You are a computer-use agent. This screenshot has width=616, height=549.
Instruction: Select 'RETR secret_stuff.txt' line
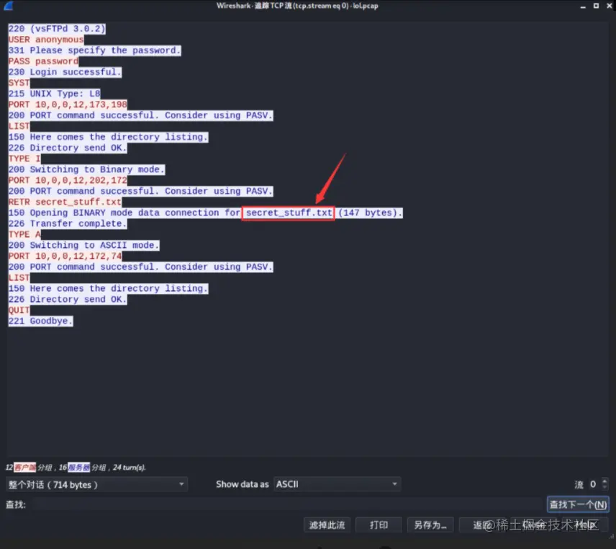click(x=65, y=202)
